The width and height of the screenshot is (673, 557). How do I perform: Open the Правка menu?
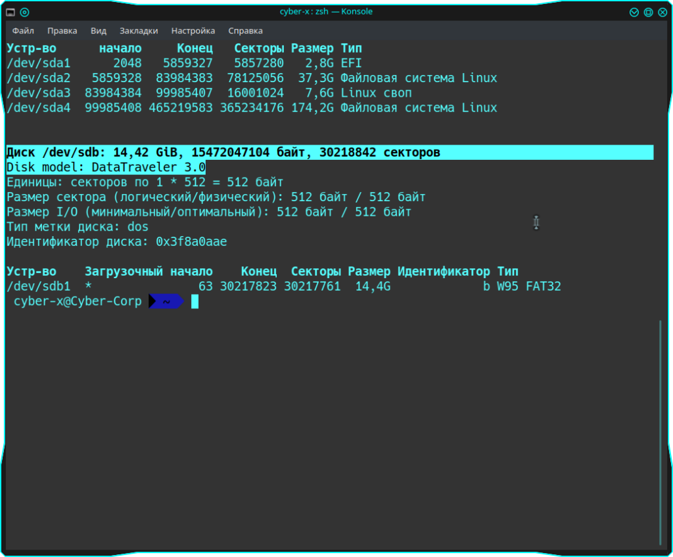(x=62, y=31)
